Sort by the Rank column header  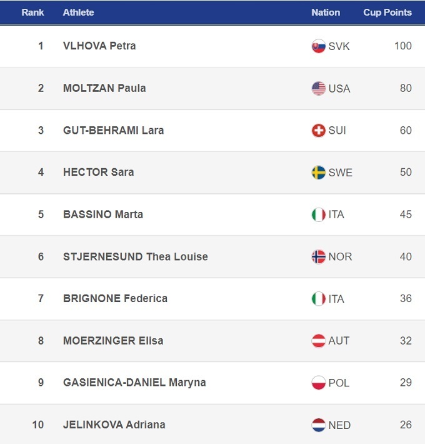(x=32, y=13)
